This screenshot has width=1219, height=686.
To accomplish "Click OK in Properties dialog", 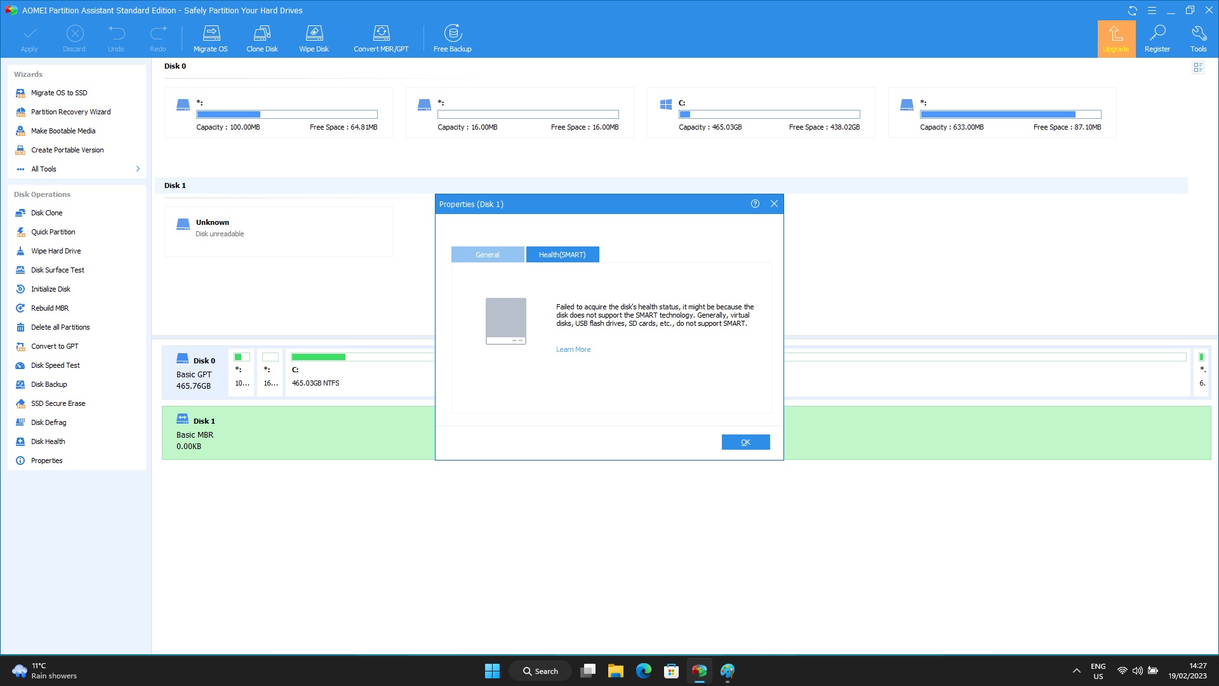I will (x=746, y=442).
